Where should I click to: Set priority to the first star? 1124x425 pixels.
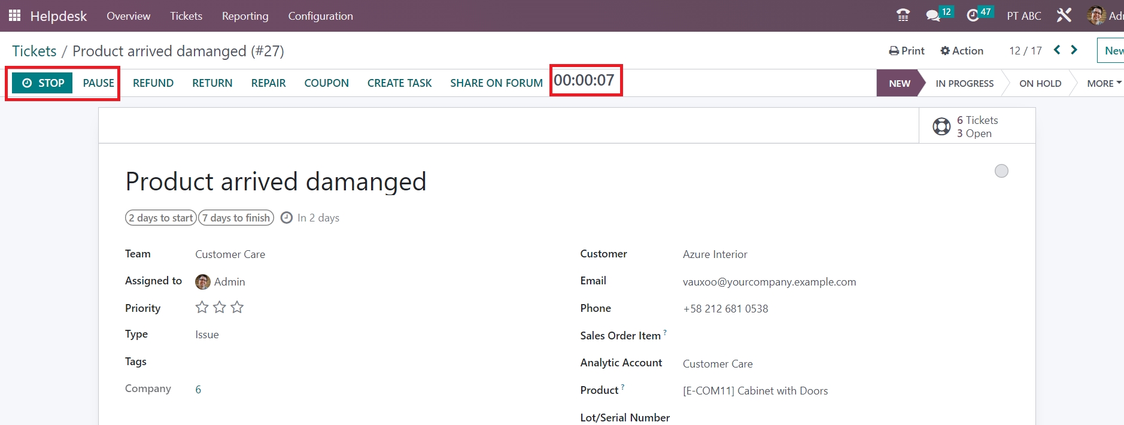[202, 308]
